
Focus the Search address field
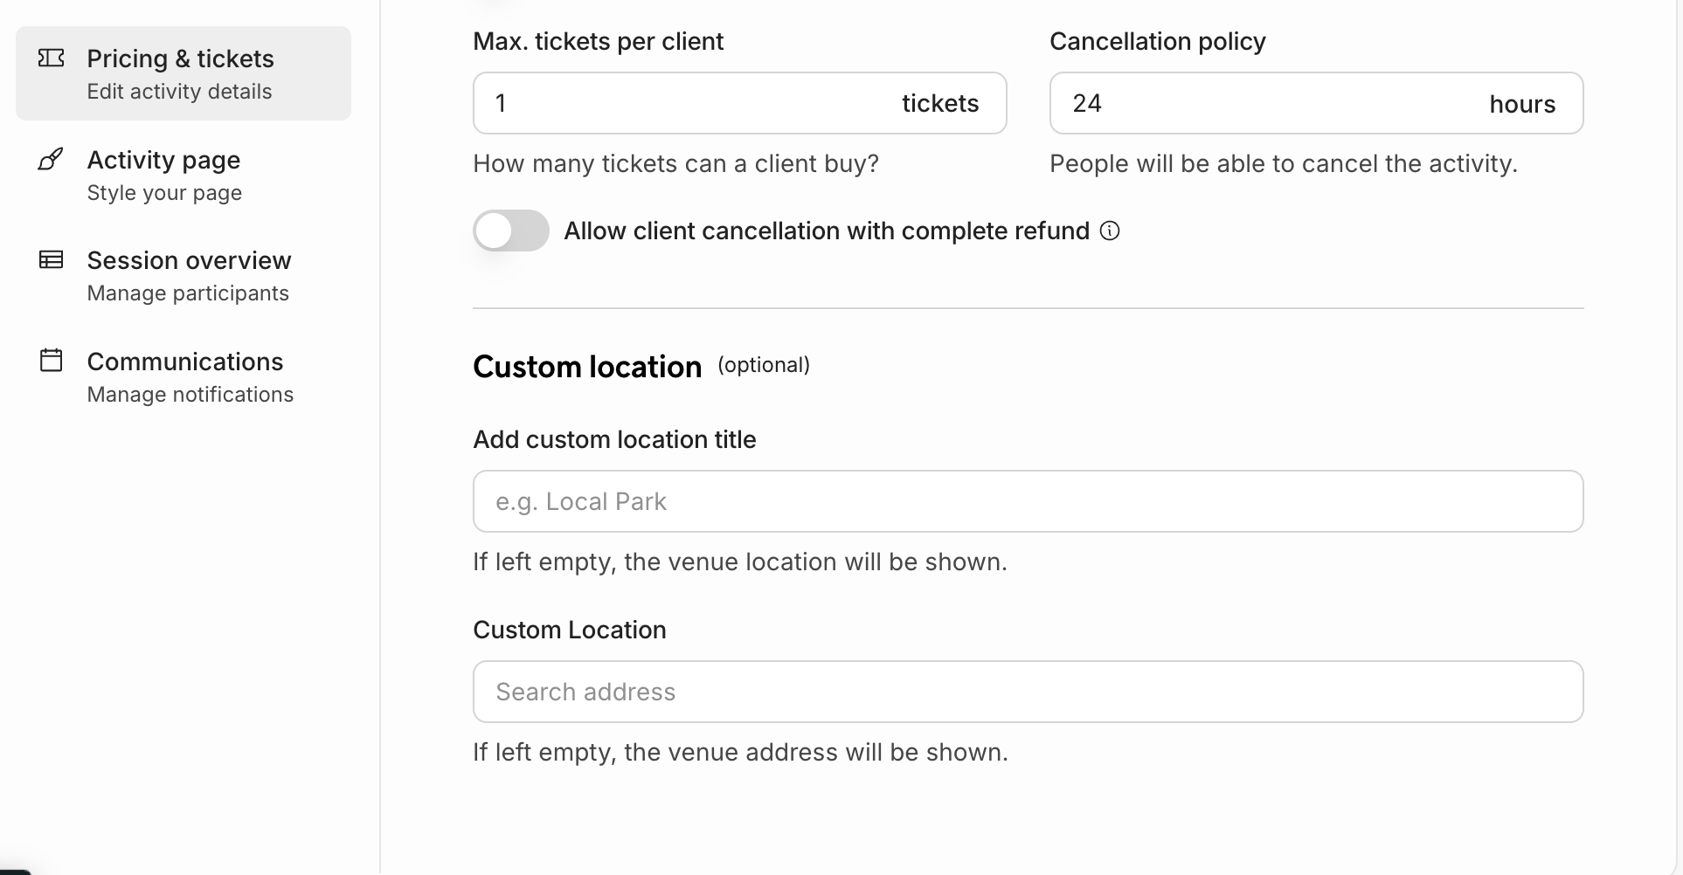coord(1028,692)
